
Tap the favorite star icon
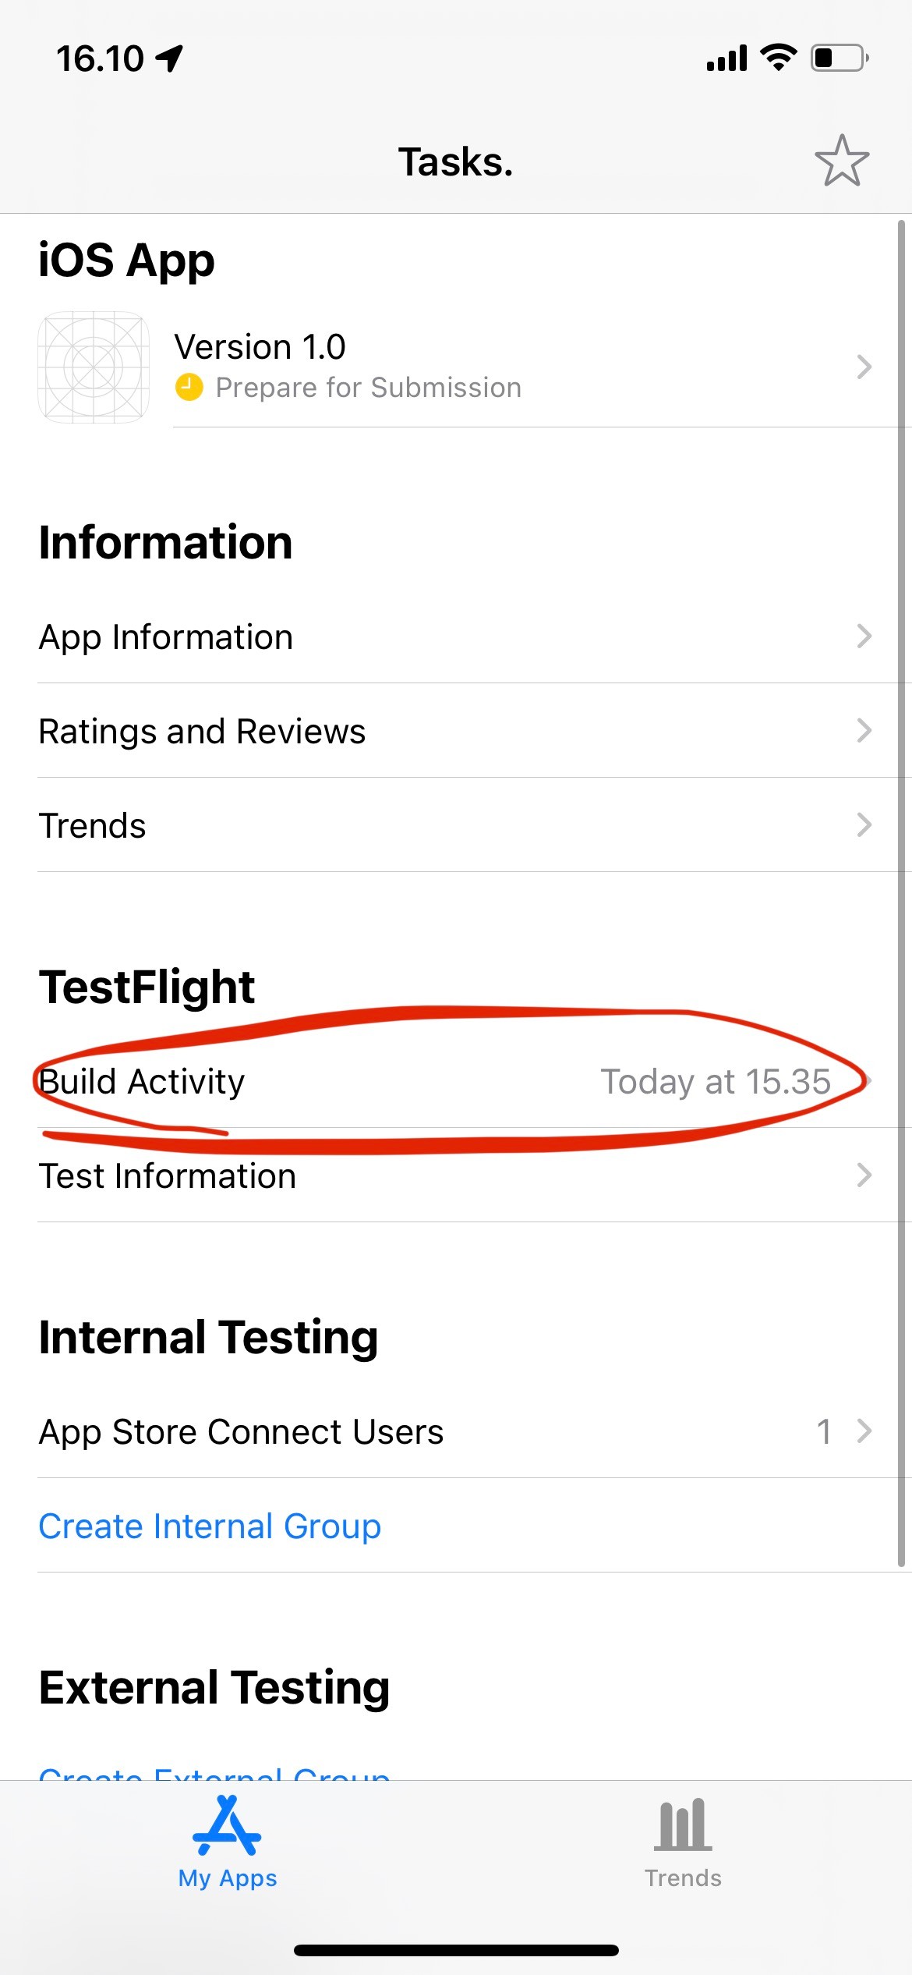[842, 161]
